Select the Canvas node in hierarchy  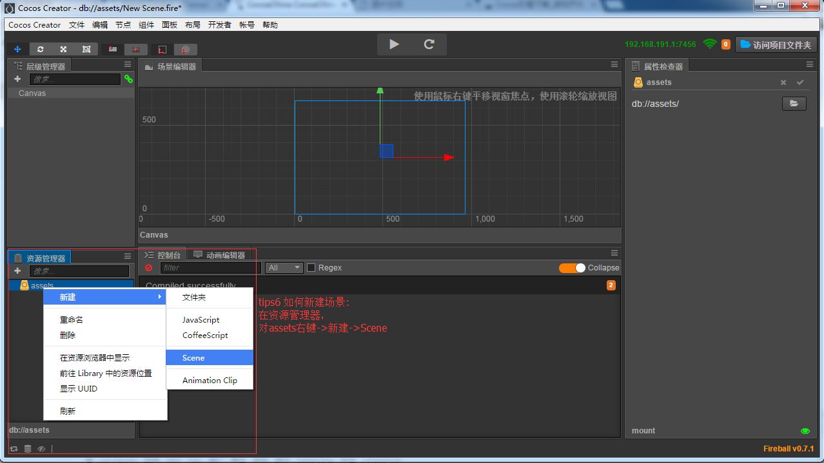(71, 93)
